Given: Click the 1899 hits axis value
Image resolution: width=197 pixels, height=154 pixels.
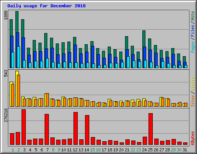Looking at the screenshot, I should pos(6,15).
